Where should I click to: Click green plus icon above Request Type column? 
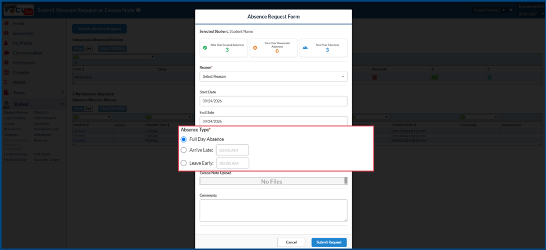[x=148, y=117]
